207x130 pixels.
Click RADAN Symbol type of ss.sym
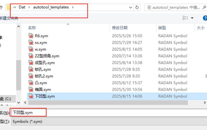pos(173,42)
